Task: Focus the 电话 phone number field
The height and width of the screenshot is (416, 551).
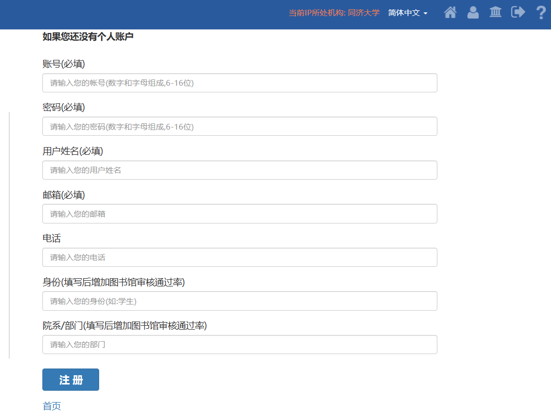Action: pyautogui.click(x=240, y=258)
